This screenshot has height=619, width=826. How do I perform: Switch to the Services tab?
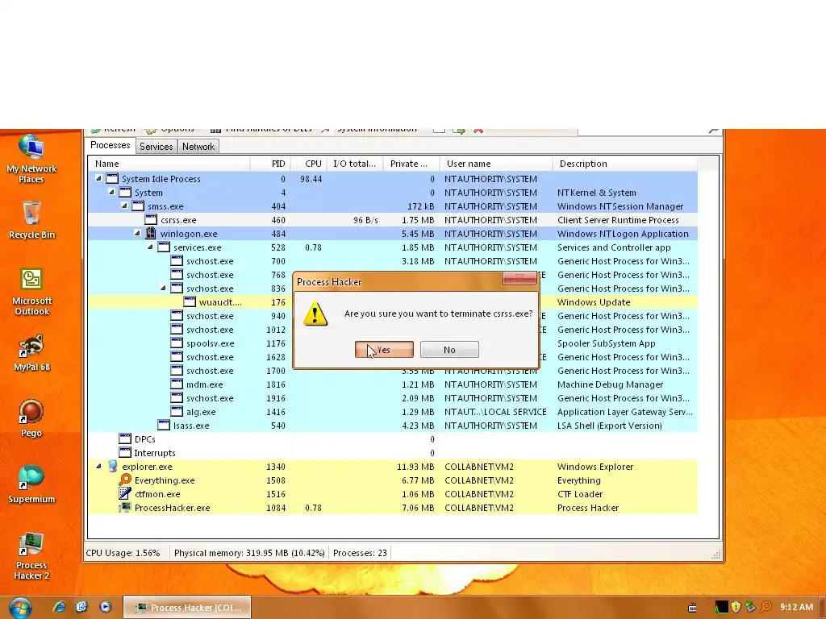[156, 147]
